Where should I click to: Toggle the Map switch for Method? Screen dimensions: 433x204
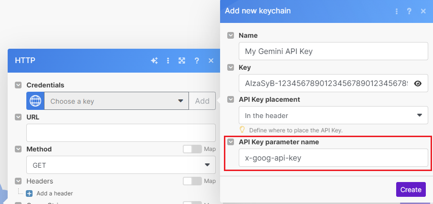192,149
